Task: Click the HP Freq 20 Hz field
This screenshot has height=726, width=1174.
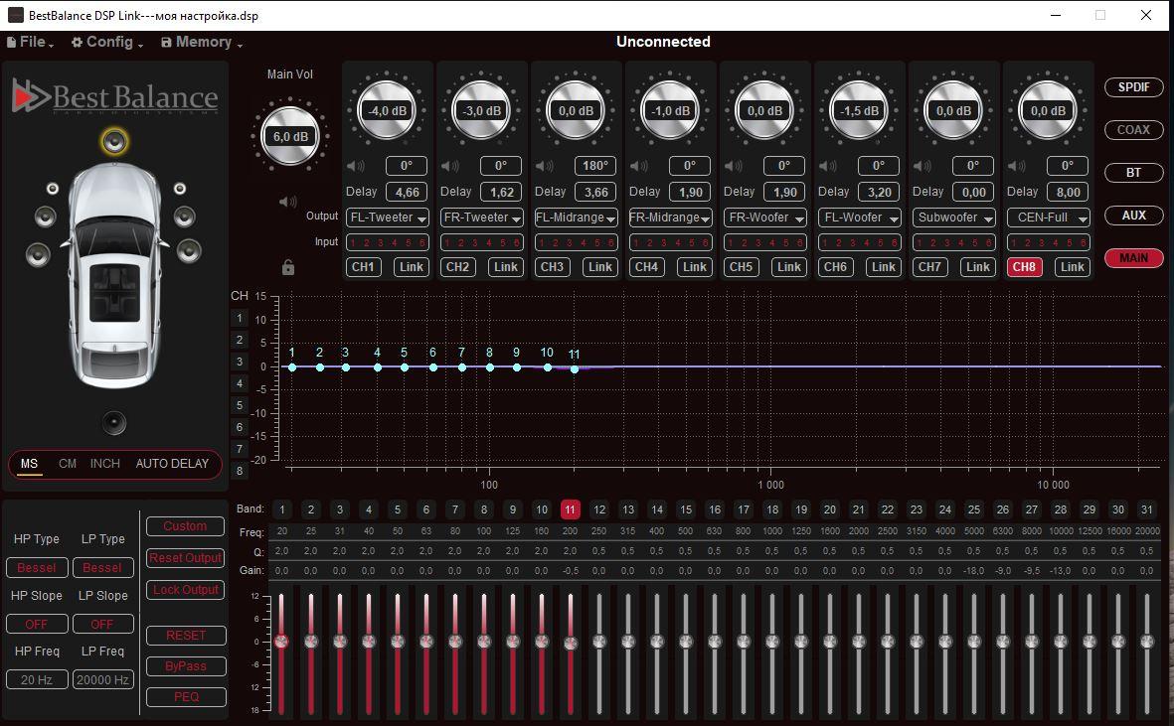Action: [37, 679]
